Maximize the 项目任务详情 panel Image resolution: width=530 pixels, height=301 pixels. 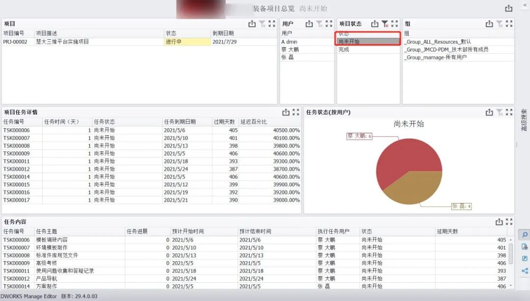coord(296,112)
